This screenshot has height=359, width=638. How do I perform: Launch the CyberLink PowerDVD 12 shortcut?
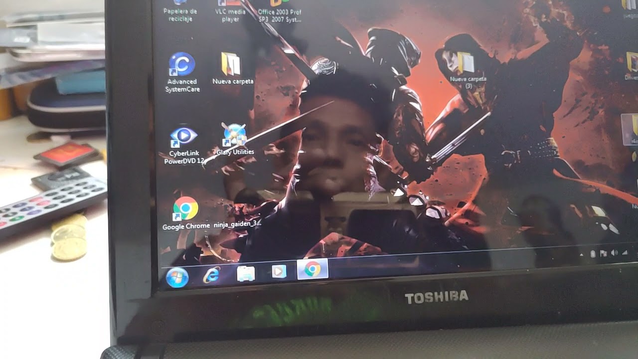184,145
